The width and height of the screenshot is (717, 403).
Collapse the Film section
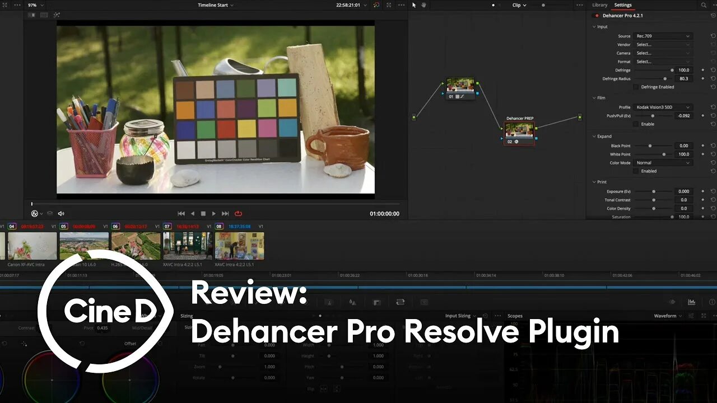[x=594, y=98]
